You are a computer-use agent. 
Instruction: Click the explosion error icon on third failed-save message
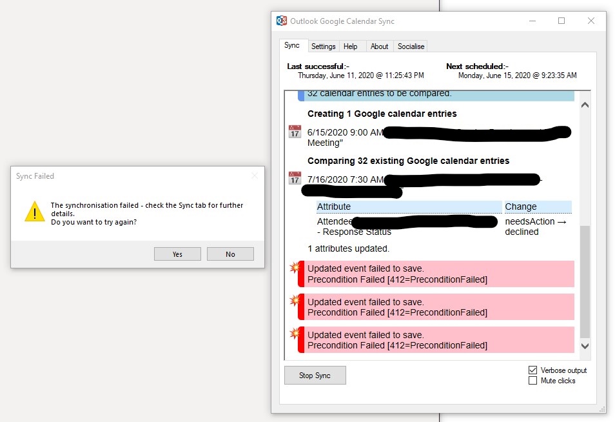pos(294,334)
